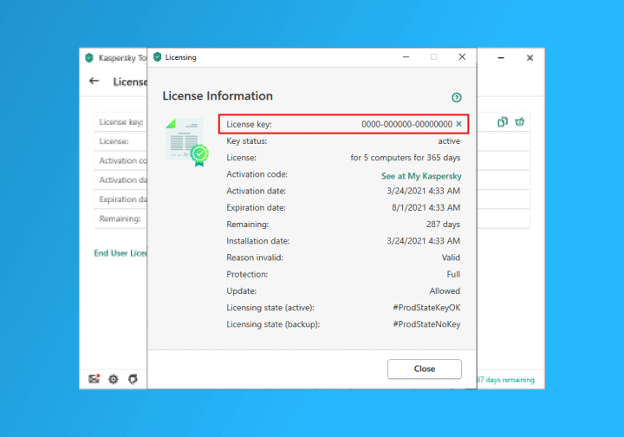Open the See at My Kaspersky link
Screen dimensions: 624x437
[420, 175]
